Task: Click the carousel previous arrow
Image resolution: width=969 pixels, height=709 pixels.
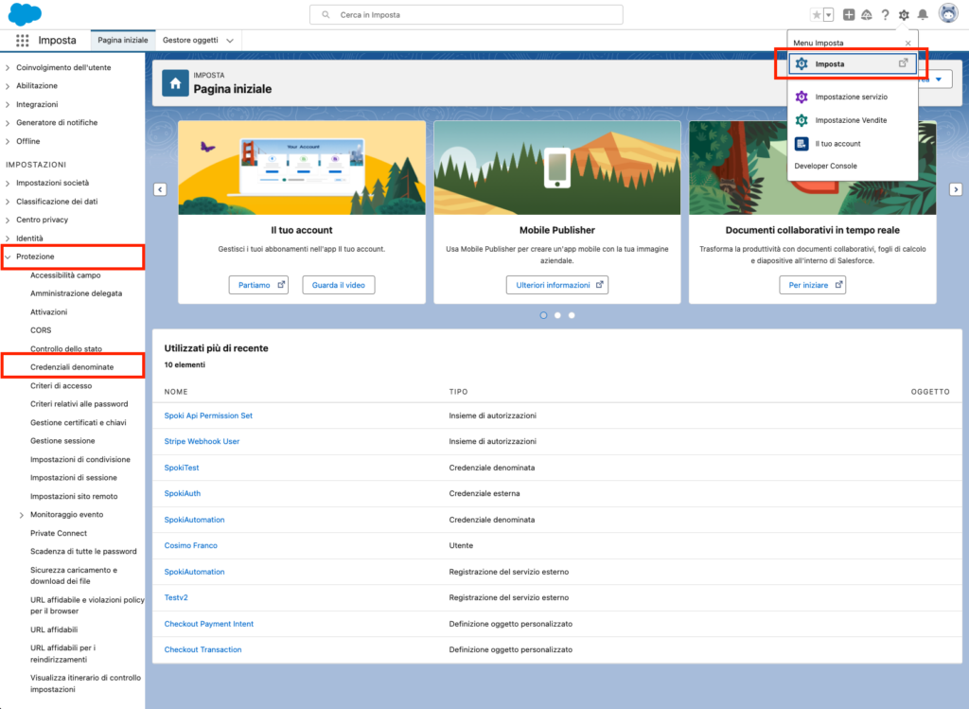Action: click(160, 189)
